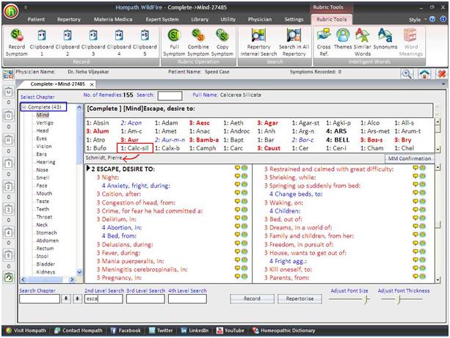Click the second arrow button beside Search Chapter field

pos(78,298)
